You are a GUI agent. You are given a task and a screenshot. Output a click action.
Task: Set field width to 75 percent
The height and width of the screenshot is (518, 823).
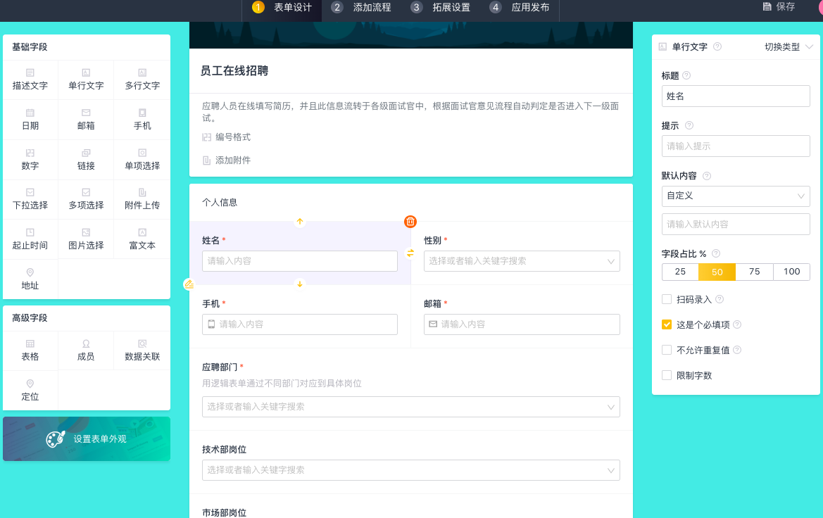pyautogui.click(x=754, y=272)
